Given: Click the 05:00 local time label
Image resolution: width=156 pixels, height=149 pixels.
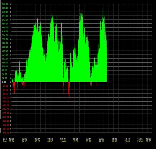Looking at the screenshot, I should [76, 139].
